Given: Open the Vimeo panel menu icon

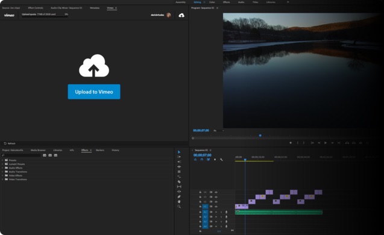Looking at the screenshot, I should coord(116,8).
